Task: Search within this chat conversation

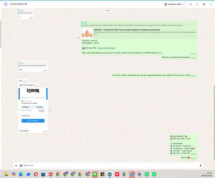Action: (204, 4)
